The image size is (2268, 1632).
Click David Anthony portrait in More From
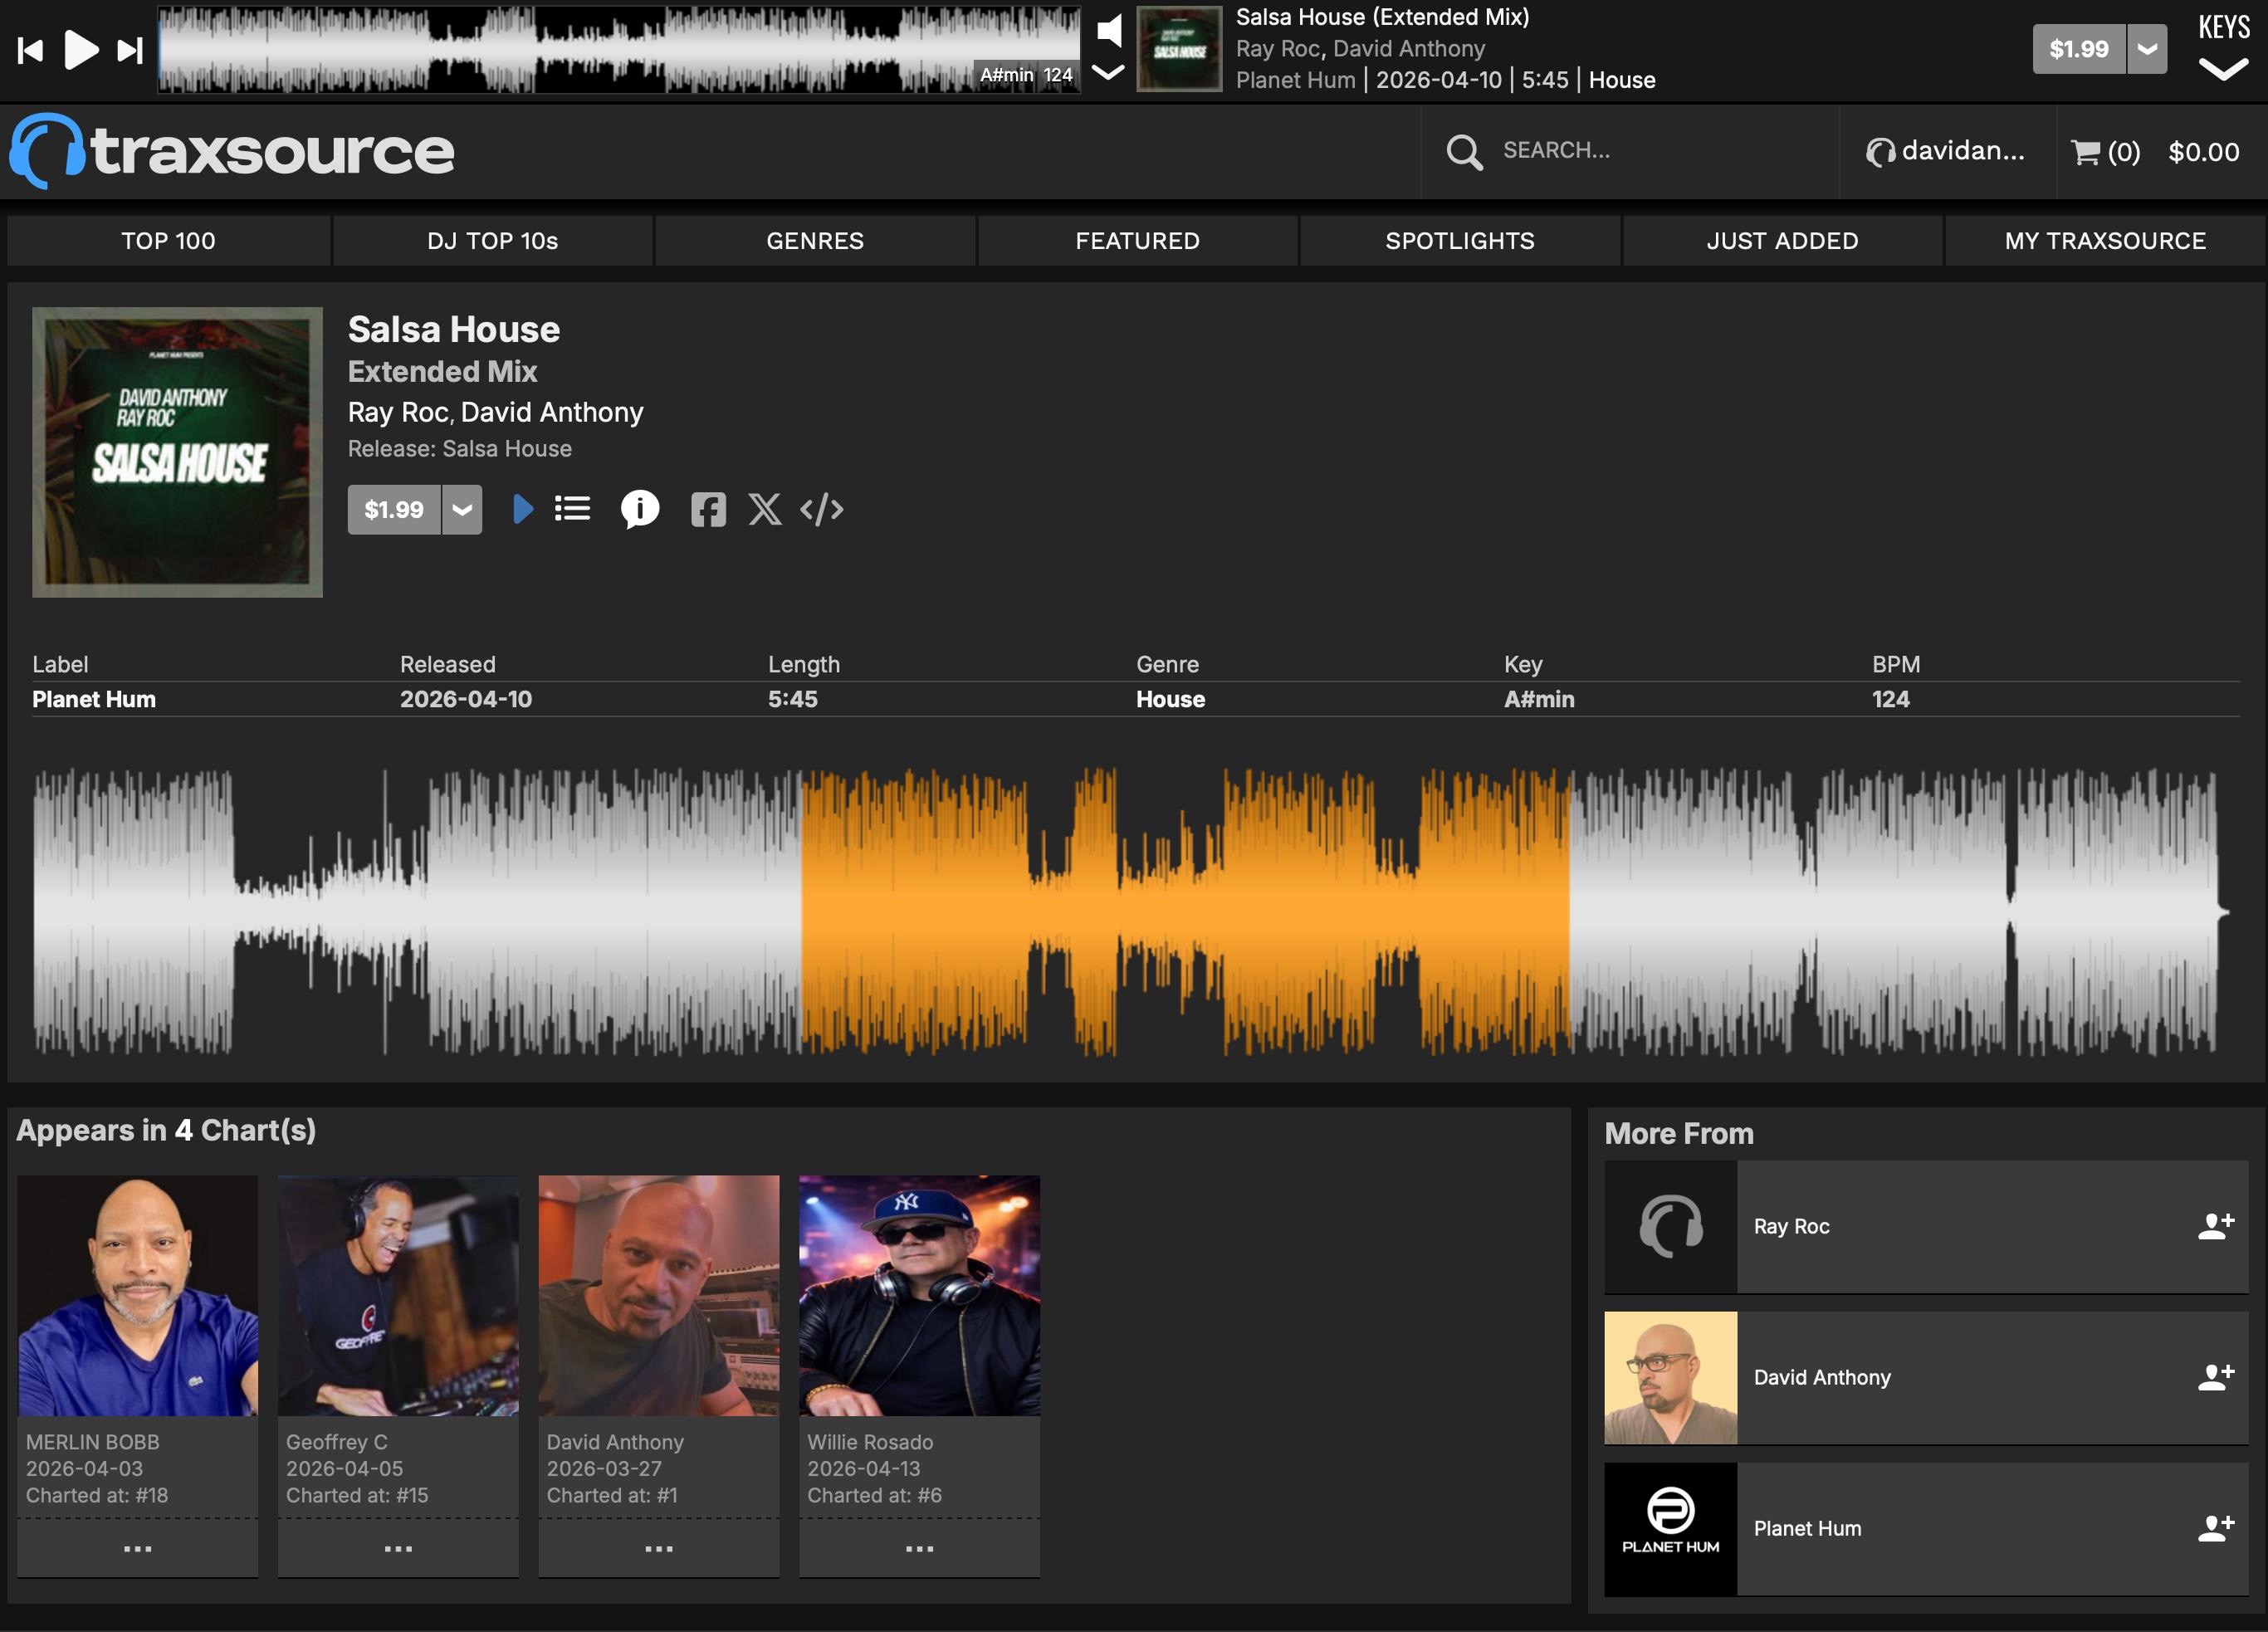[1670, 1377]
